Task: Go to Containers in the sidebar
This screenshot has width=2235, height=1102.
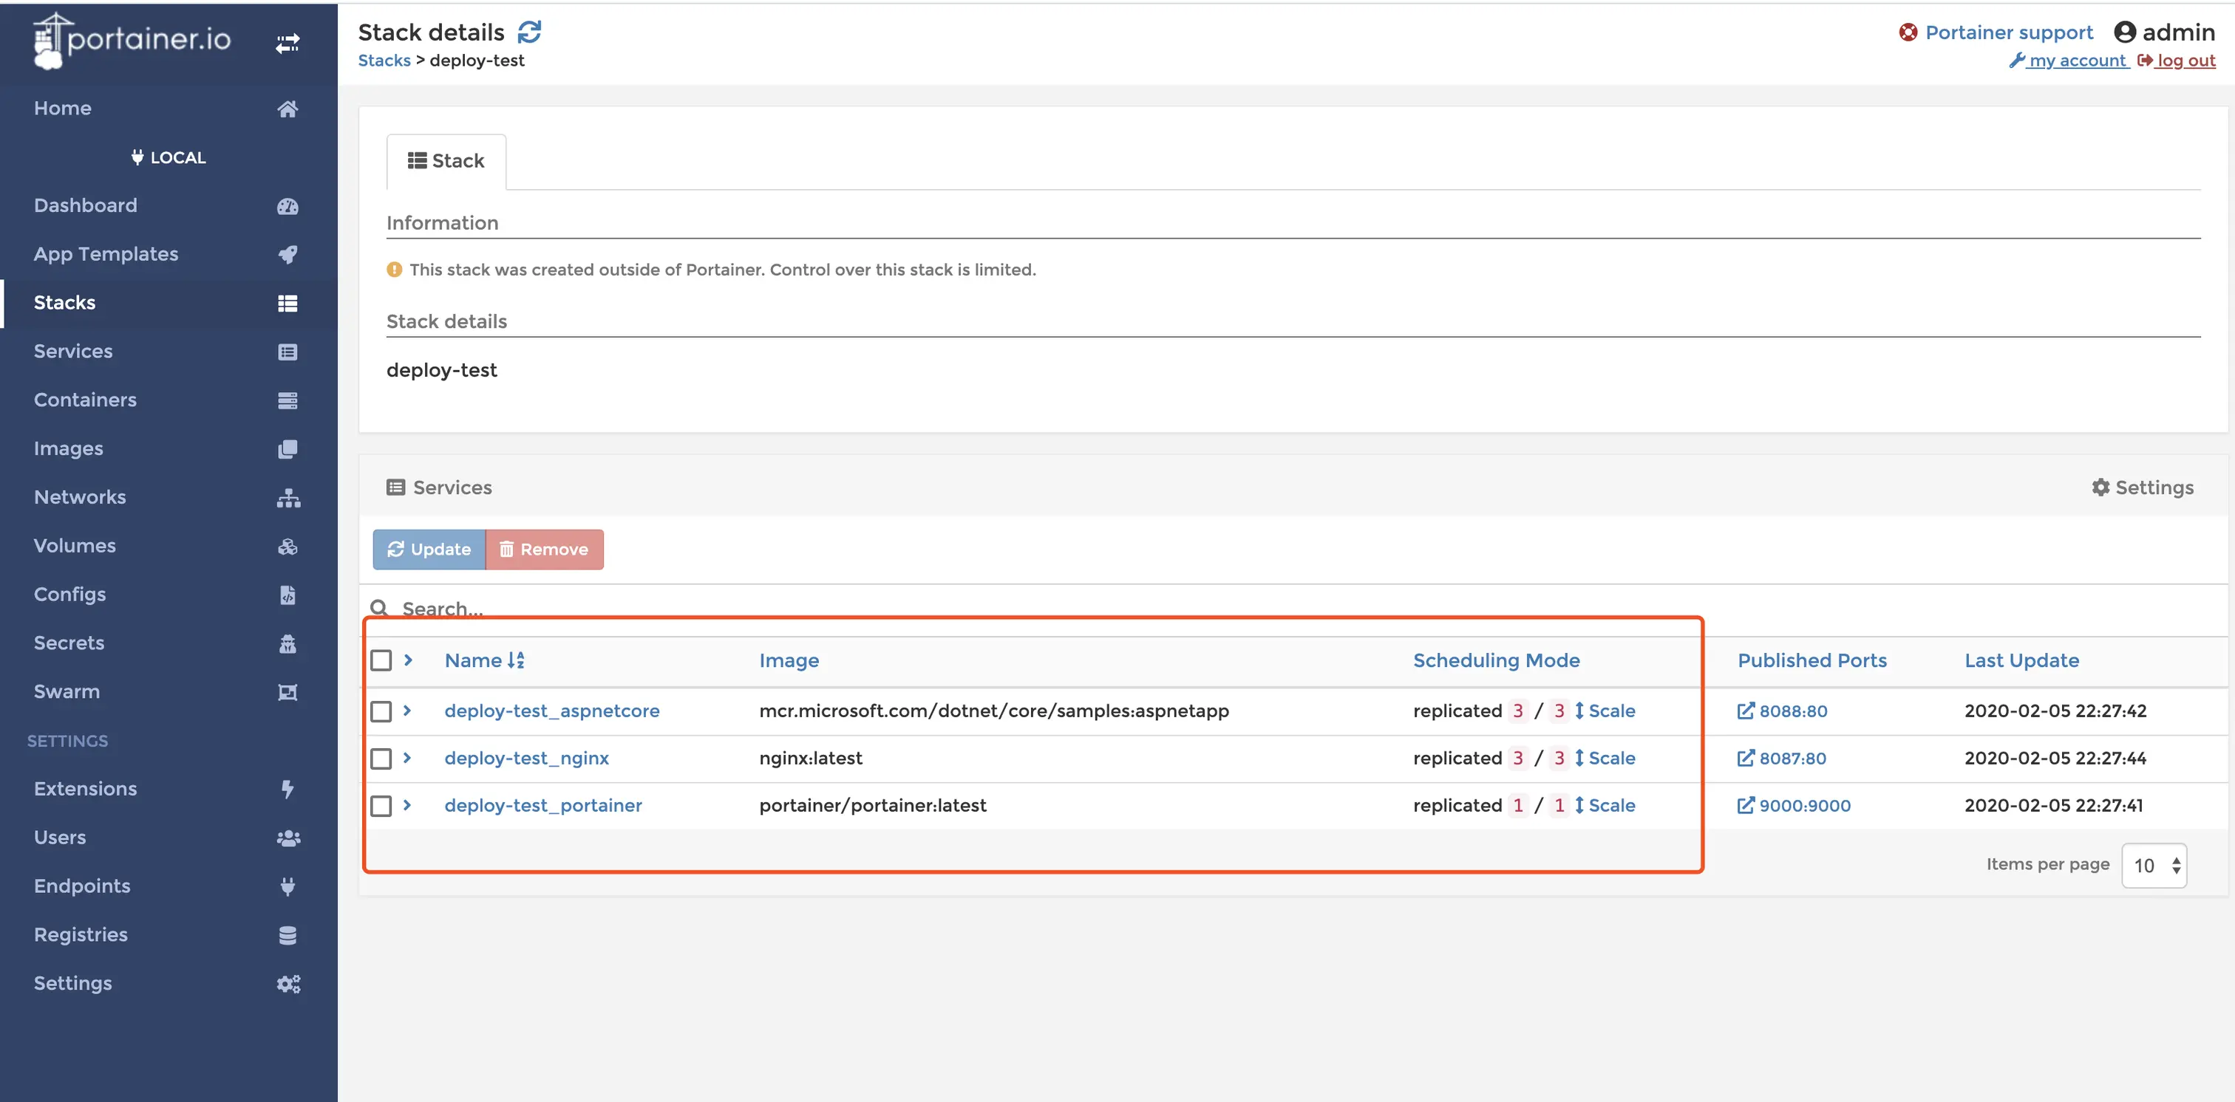Action: click(x=85, y=400)
